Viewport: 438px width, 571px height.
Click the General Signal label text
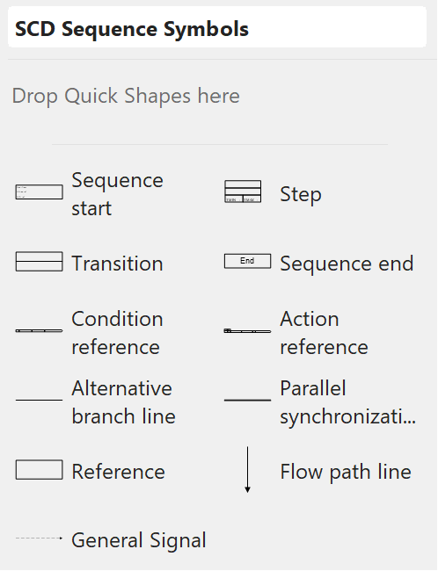click(139, 540)
